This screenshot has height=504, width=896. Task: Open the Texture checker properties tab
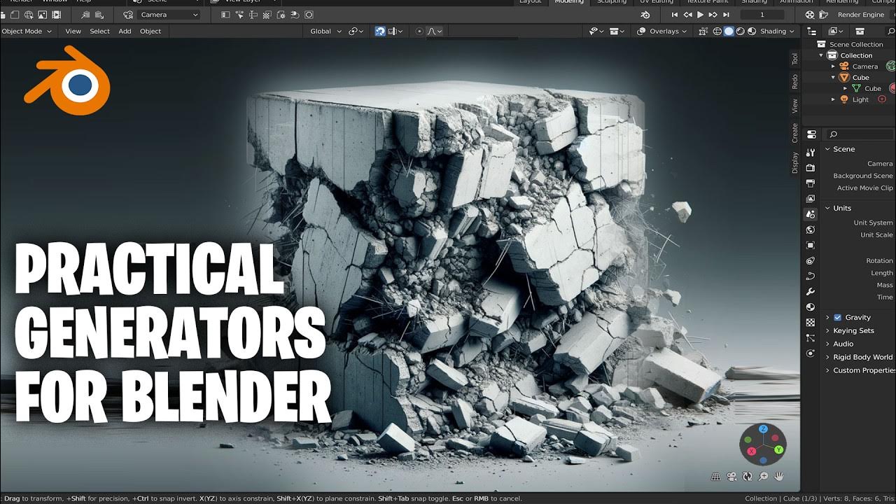pos(811,323)
